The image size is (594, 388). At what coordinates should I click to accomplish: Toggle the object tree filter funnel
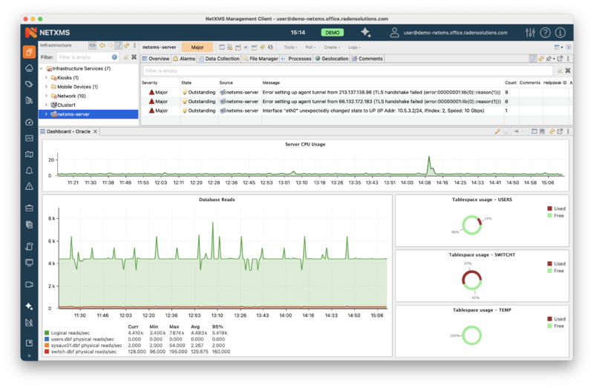point(119,45)
